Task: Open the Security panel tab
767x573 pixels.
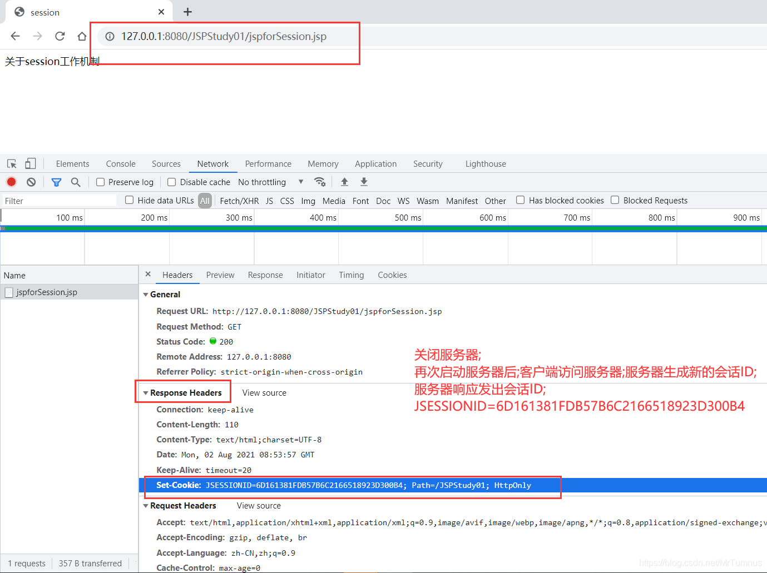Action: coord(428,164)
